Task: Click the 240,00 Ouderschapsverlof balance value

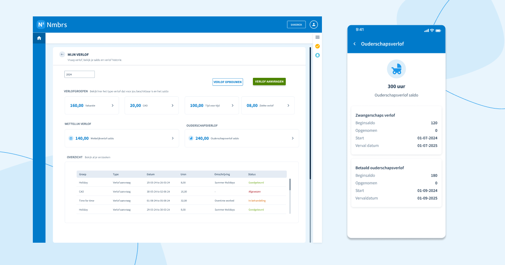Action: tap(202, 138)
